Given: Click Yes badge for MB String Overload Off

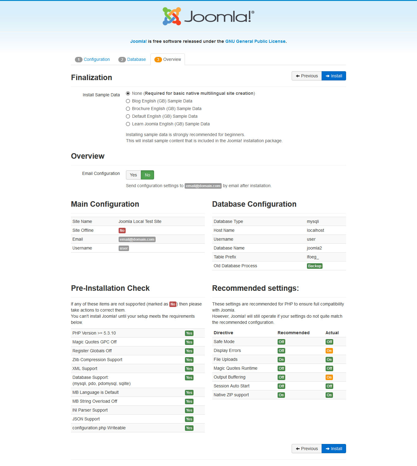Looking at the screenshot, I should 189,401.
